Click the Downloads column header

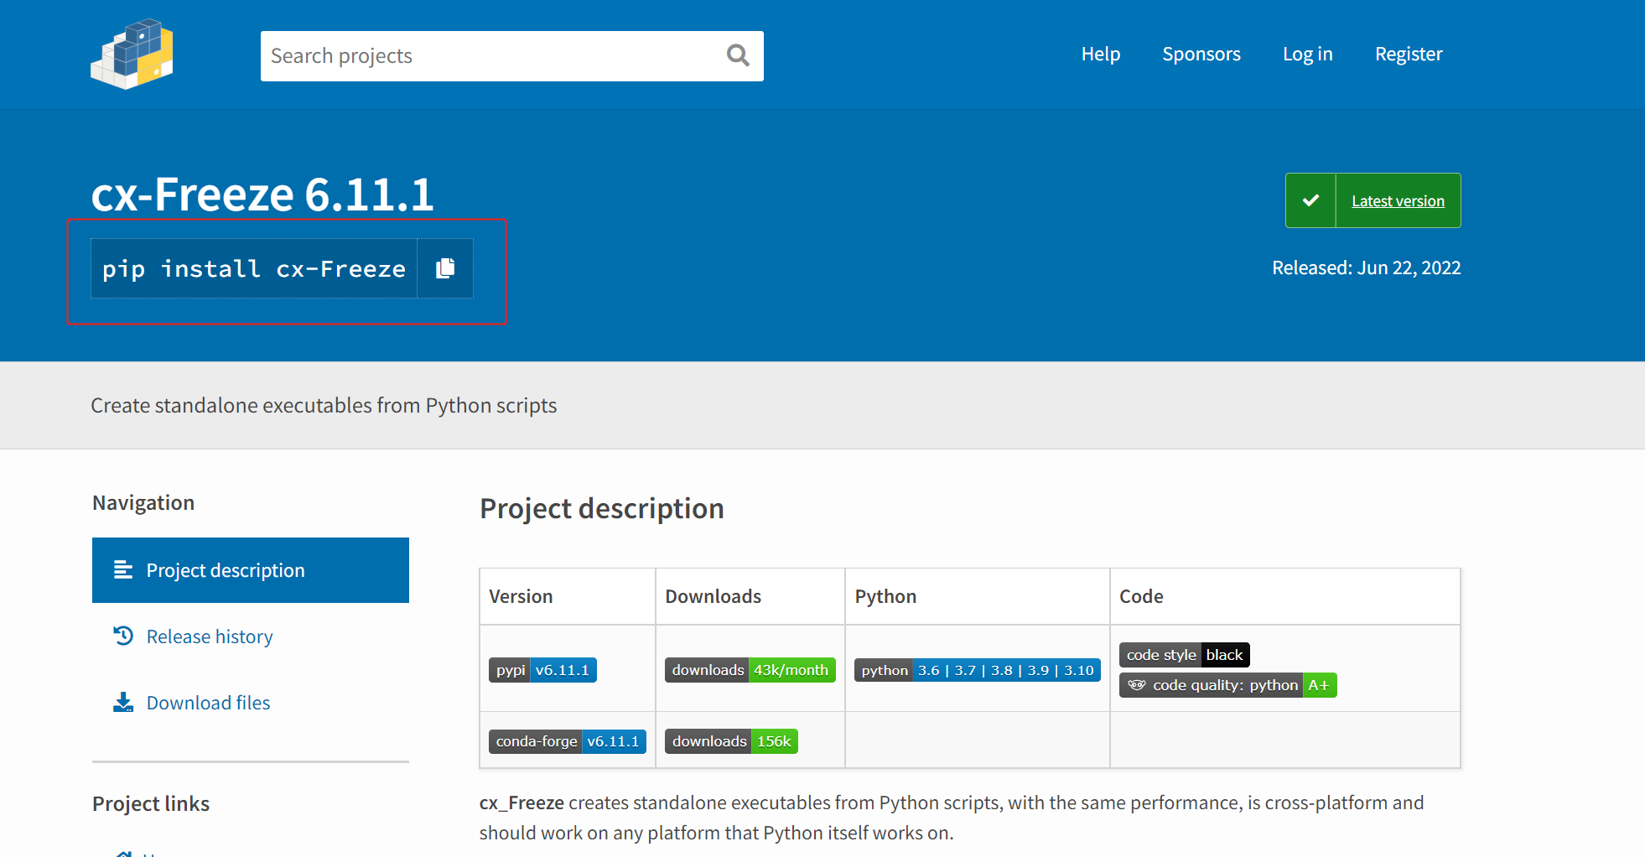(x=713, y=596)
